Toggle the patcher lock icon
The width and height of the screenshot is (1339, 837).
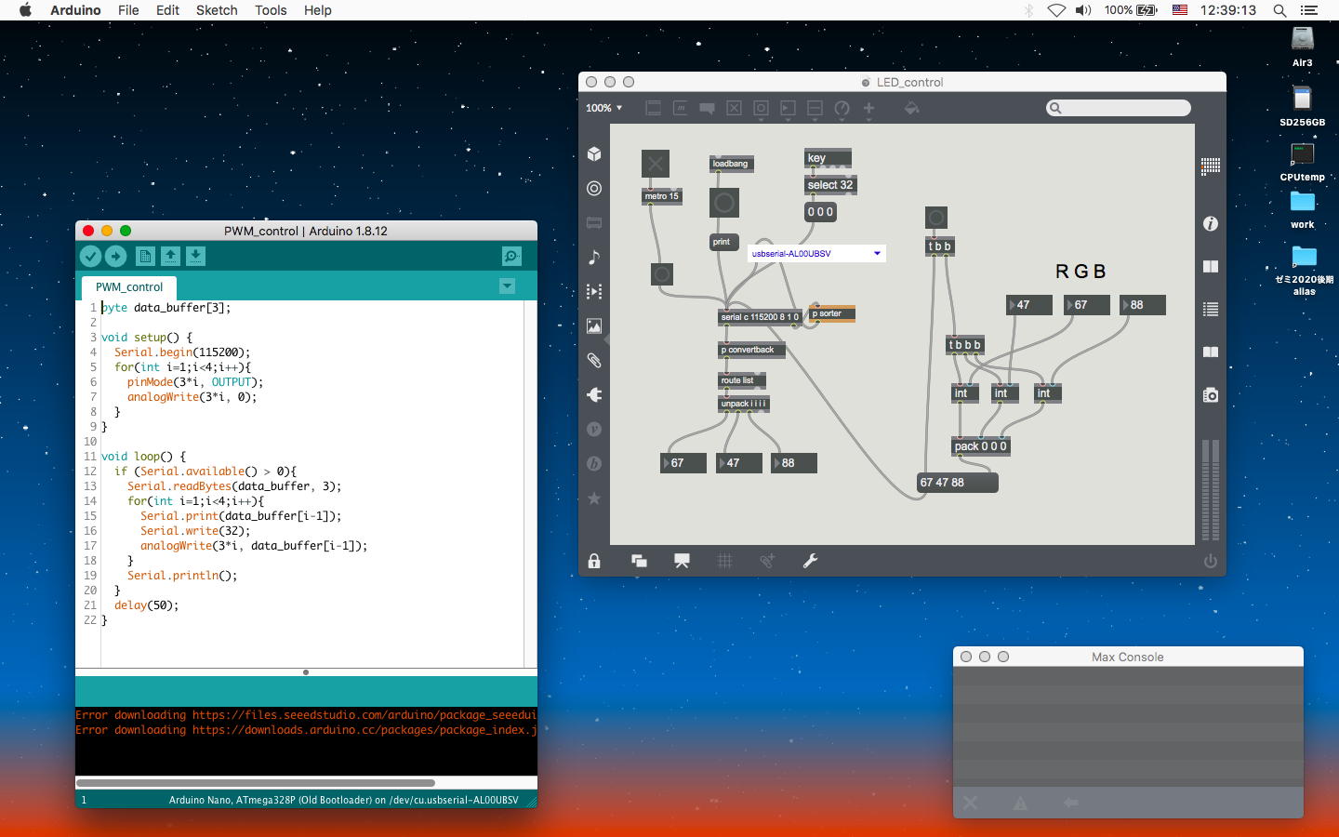[x=594, y=561]
